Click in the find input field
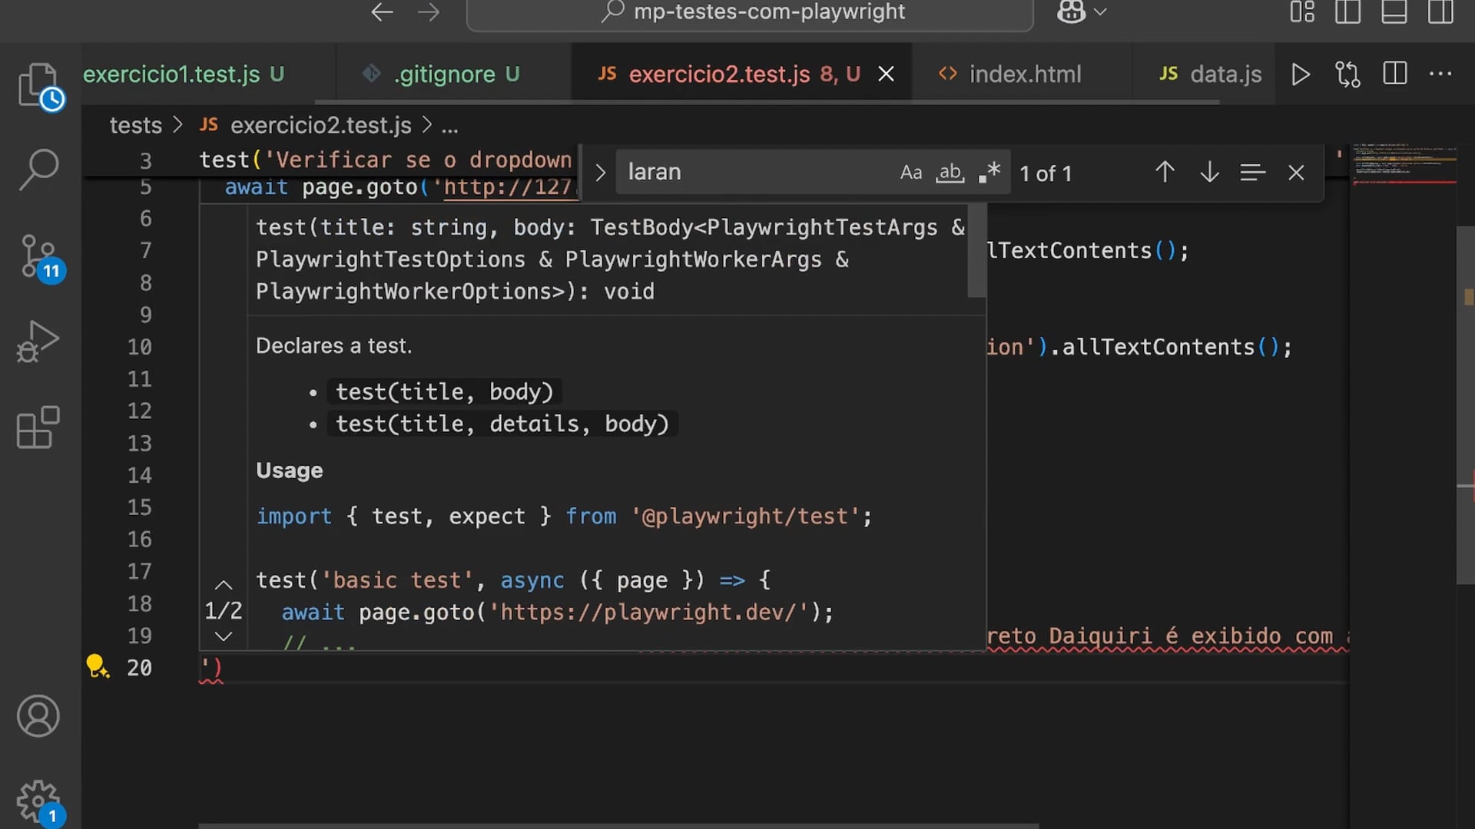 coord(753,173)
